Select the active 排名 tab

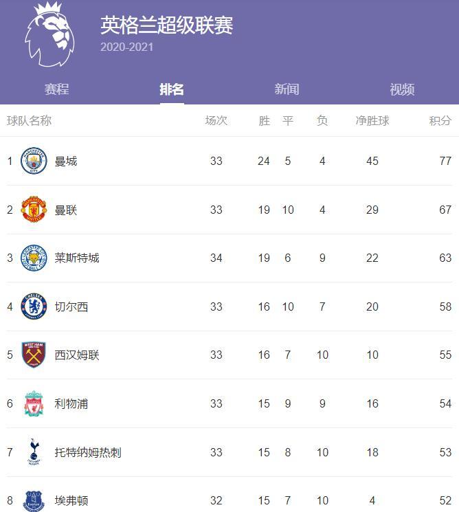(x=172, y=89)
